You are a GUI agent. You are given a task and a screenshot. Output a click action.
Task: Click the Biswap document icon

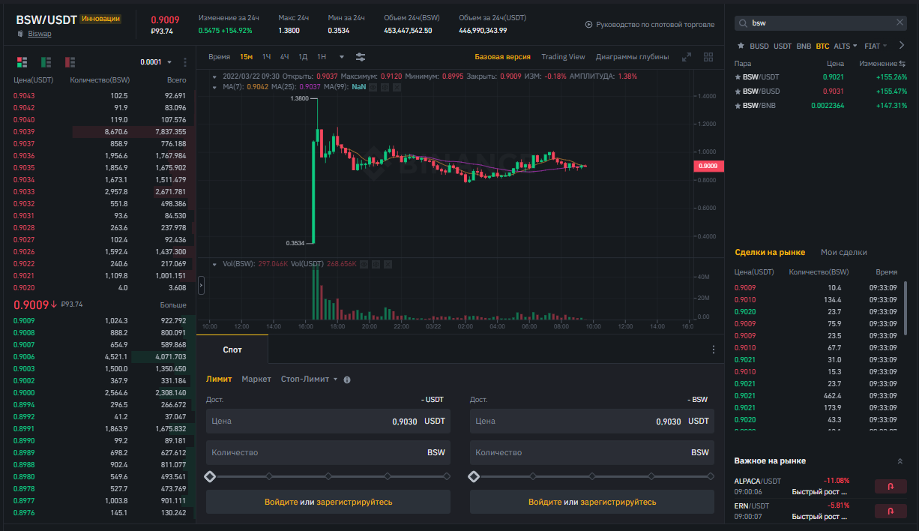pyautogui.click(x=20, y=34)
